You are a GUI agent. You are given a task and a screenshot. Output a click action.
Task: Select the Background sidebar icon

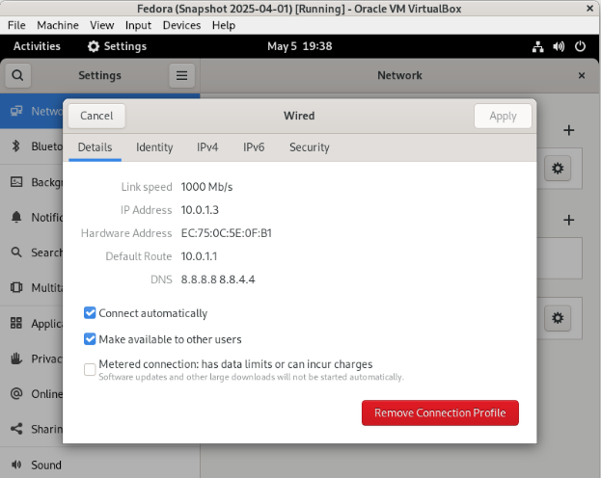[x=16, y=181]
